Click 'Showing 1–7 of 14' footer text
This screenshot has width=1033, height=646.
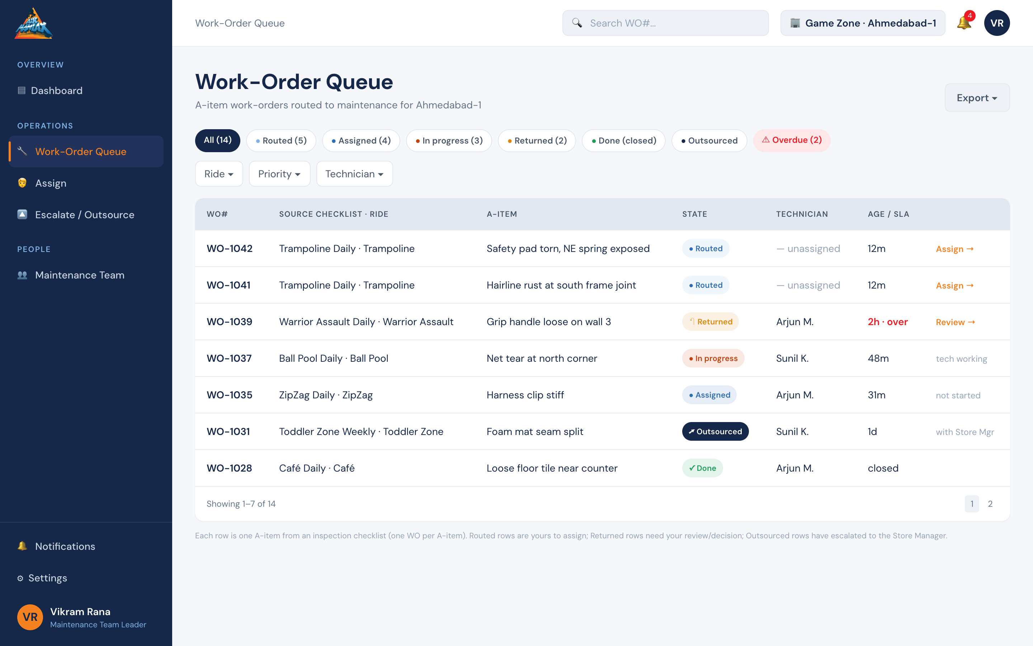pyautogui.click(x=241, y=504)
